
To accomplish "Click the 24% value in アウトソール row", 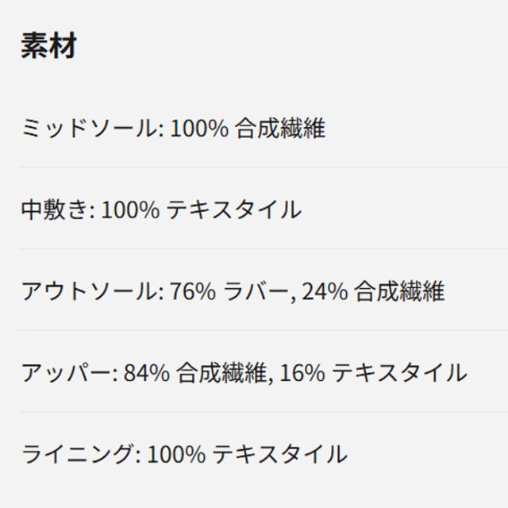I will (x=325, y=292).
